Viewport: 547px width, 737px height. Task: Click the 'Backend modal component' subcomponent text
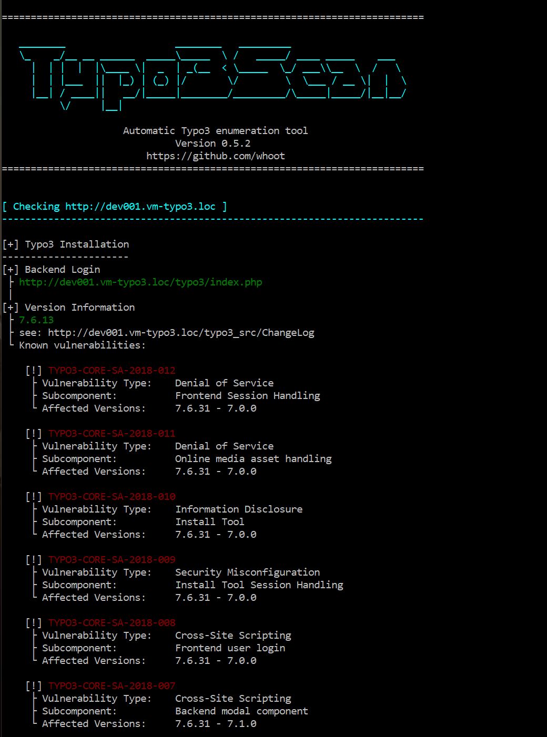(x=241, y=711)
